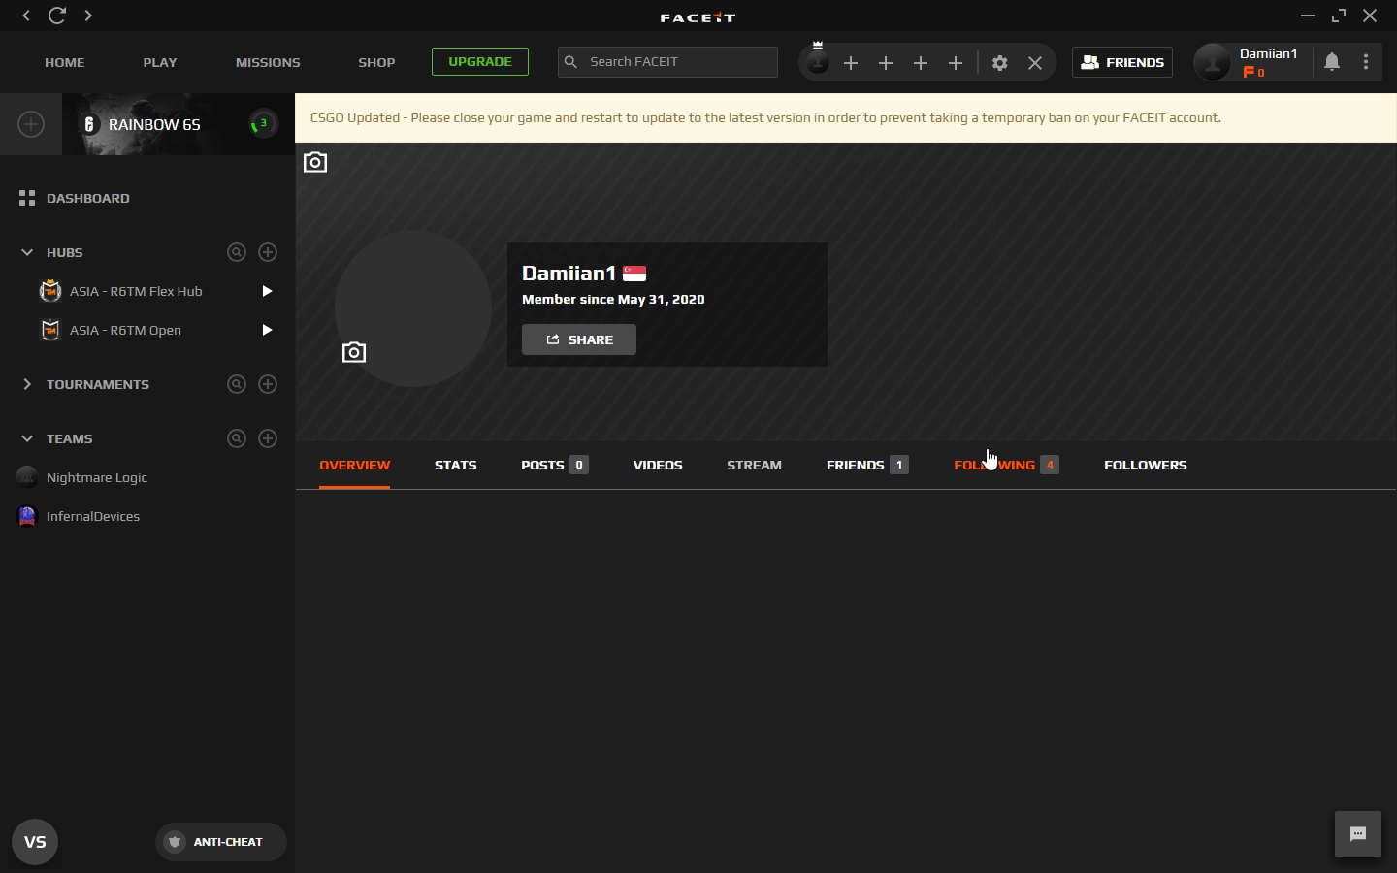Viewport: 1397px width, 873px height.
Task: Click the add game plus icon
Action: click(x=31, y=124)
